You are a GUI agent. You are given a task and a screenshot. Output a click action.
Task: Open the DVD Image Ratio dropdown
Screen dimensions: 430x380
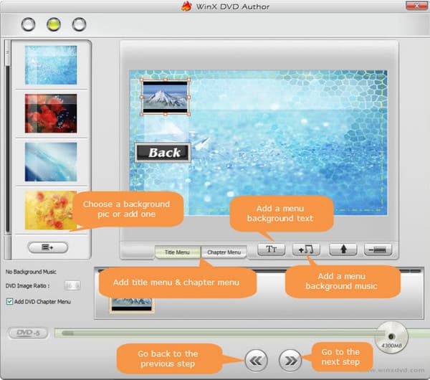73,285
